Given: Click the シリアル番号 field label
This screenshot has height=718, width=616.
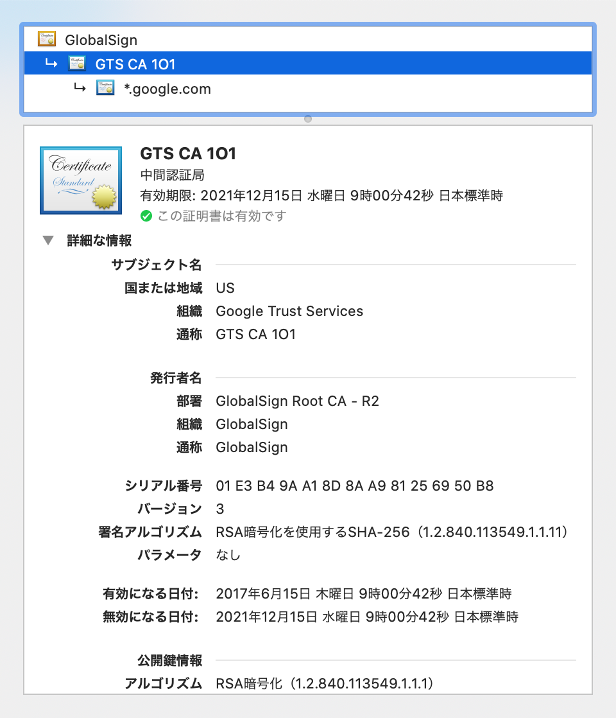Looking at the screenshot, I should [164, 486].
